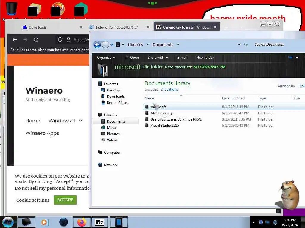
Task: Close the Index of /windows/8.x/8.0/ tab
Action: pos(148,27)
